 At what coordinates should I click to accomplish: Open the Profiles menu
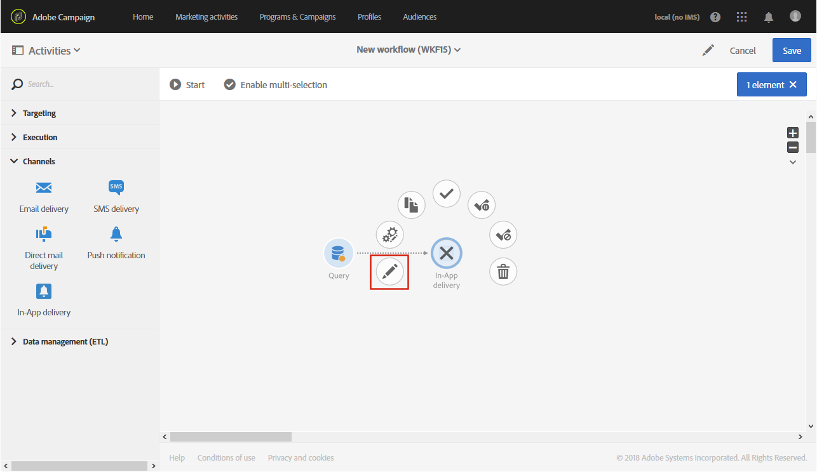tap(369, 16)
